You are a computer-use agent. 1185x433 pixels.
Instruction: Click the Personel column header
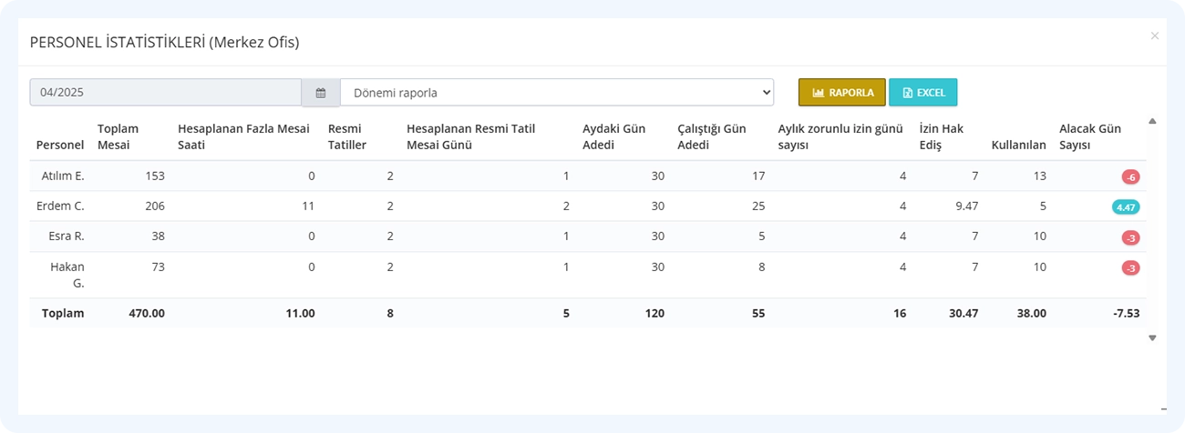(x=60, y=145)
